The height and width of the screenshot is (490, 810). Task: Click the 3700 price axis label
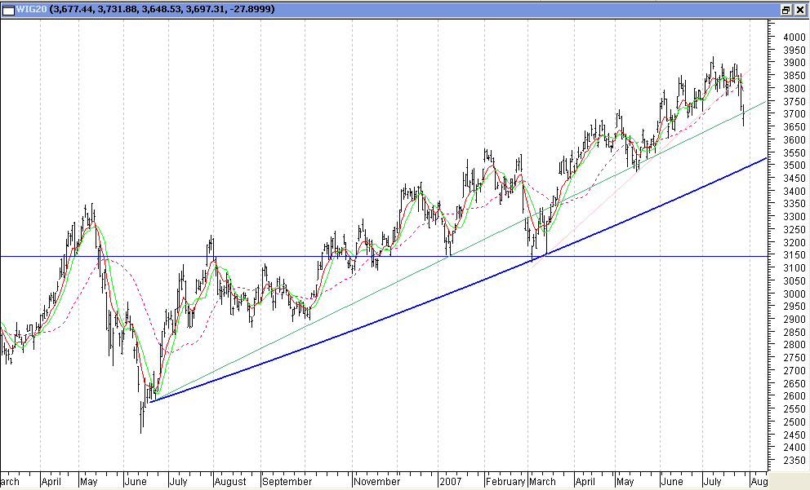click(794, 114)
